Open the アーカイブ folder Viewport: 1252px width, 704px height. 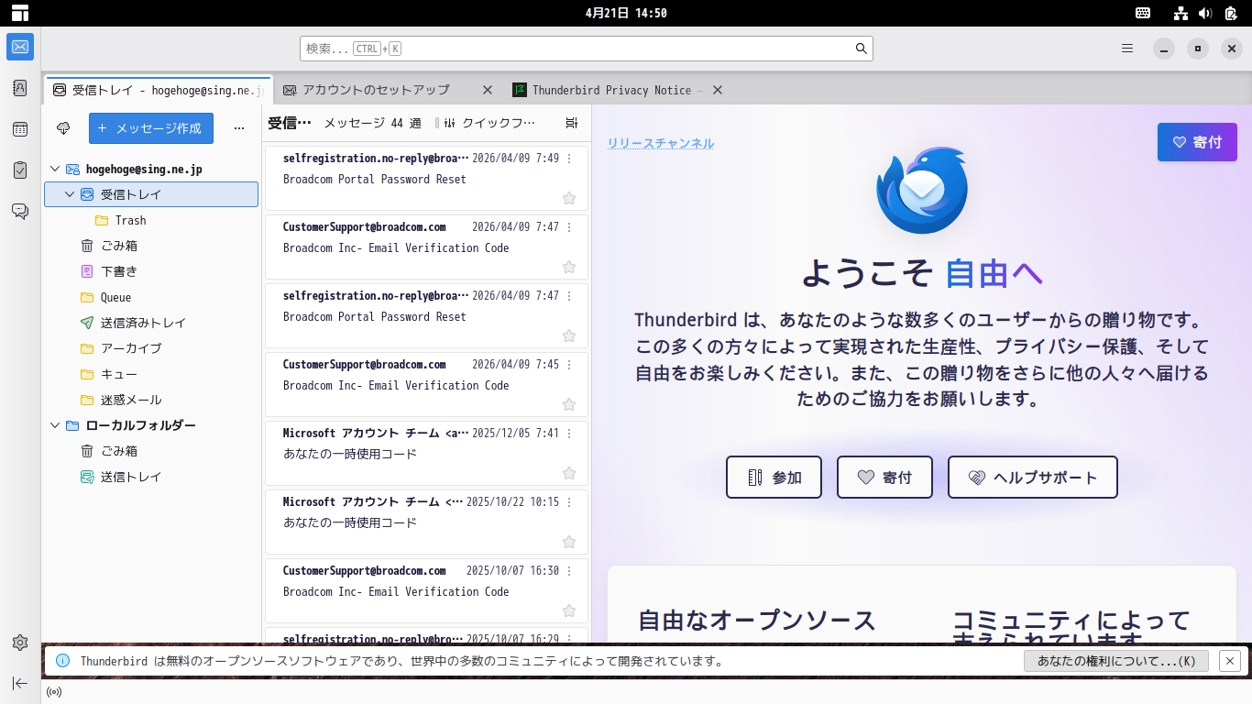click(151, 348)
